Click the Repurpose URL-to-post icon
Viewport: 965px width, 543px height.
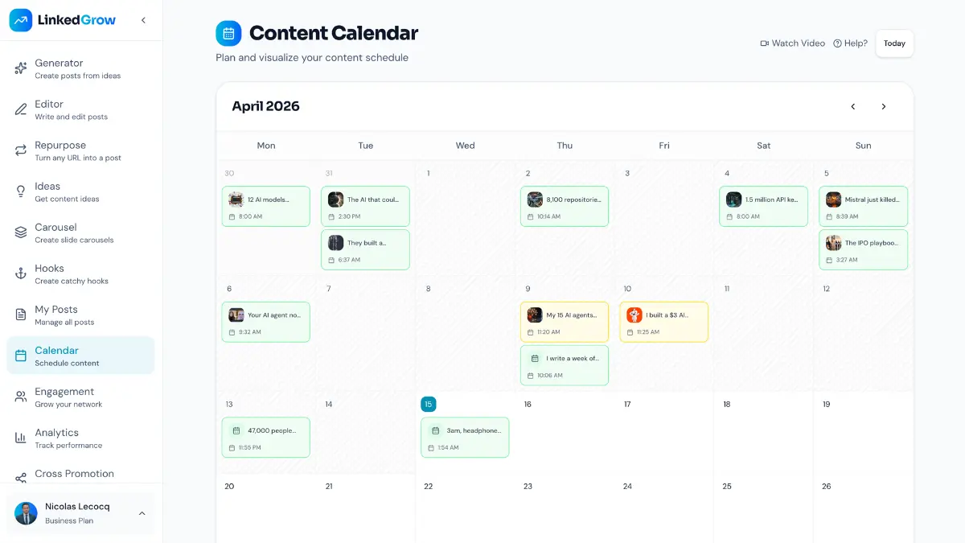pyautogui.click(x=19, y=150)
